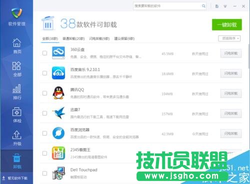Open the 全部 all-software icon in sidebar
The height and width of the screenshot is (184, 250).
point(16,65)
